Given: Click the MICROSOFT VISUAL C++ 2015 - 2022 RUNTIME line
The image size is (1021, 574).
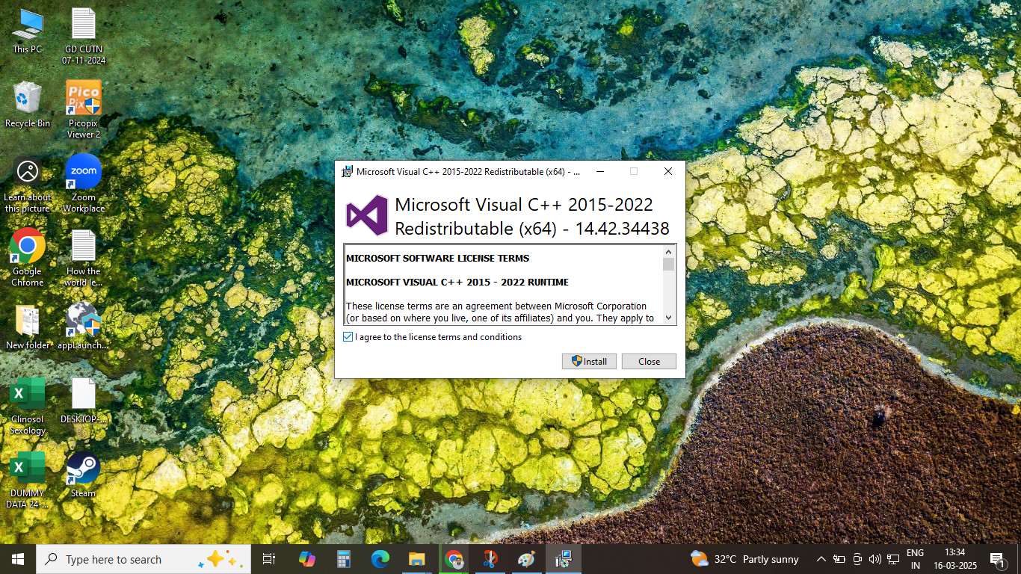Looking at the screenshot, I should pyautogui.click(x=457, y=282).
